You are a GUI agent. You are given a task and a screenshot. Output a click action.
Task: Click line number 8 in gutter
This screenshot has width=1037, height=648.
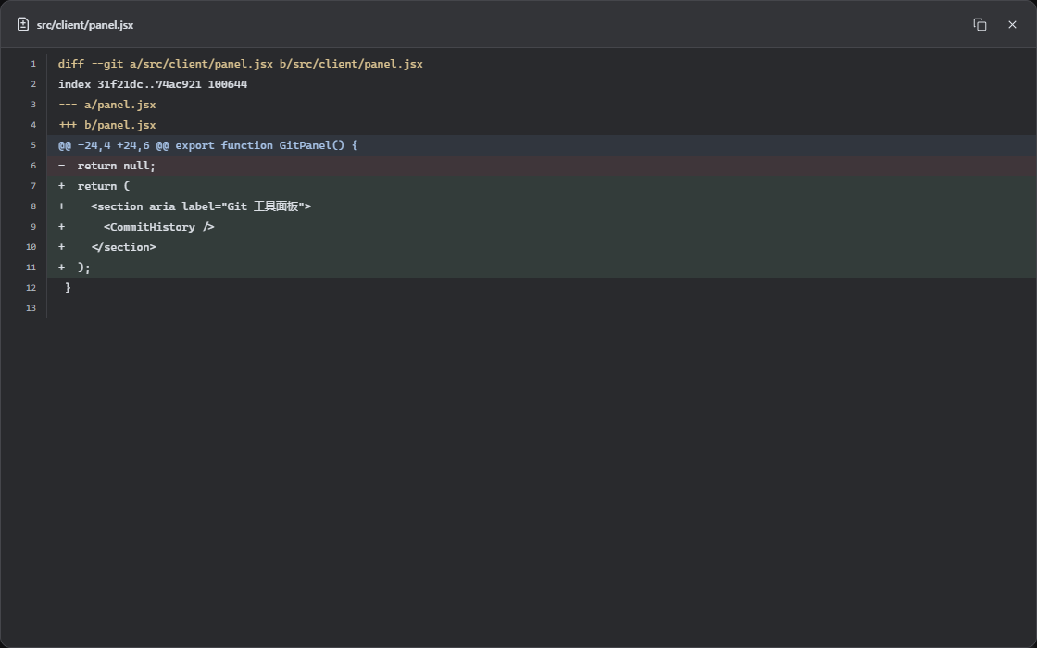33,206
